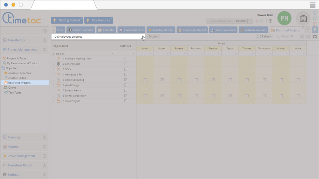Image resolution: width=319 pixels, height=179 pixels.
Task: Open the timestamp task dropdown arrow
Action: (x=250, y=21)
